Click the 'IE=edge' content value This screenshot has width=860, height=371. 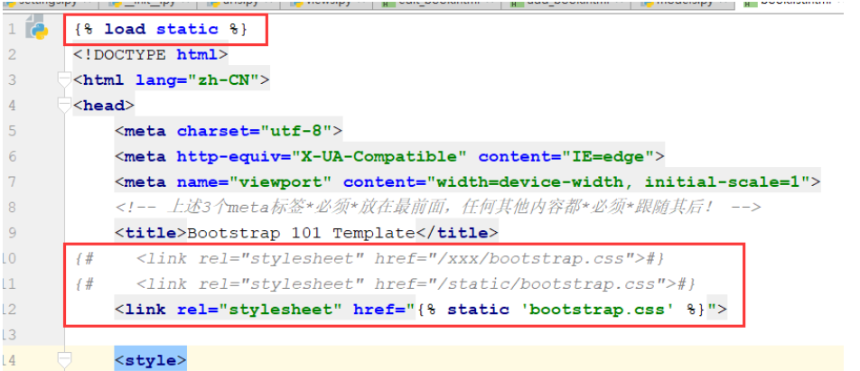pos(607,157)
